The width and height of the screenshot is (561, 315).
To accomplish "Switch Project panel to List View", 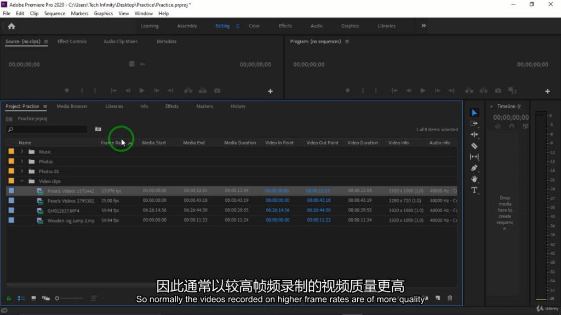I will click(x=21, y=298).
